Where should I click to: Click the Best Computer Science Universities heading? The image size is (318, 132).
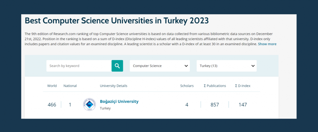point(117,21)
